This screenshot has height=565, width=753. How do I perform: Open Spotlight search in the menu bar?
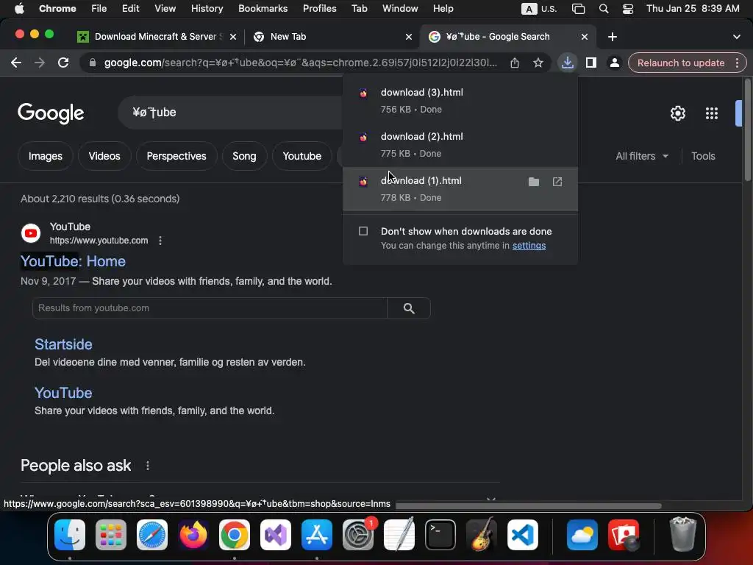(604, 9)
